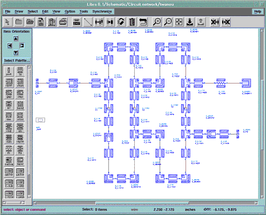
Task: Set item orientation to down arrow
Action: point(15,53)
